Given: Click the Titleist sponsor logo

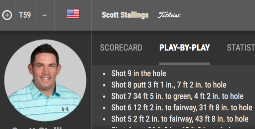Looking at the screenshot, I should pos(169,15).
